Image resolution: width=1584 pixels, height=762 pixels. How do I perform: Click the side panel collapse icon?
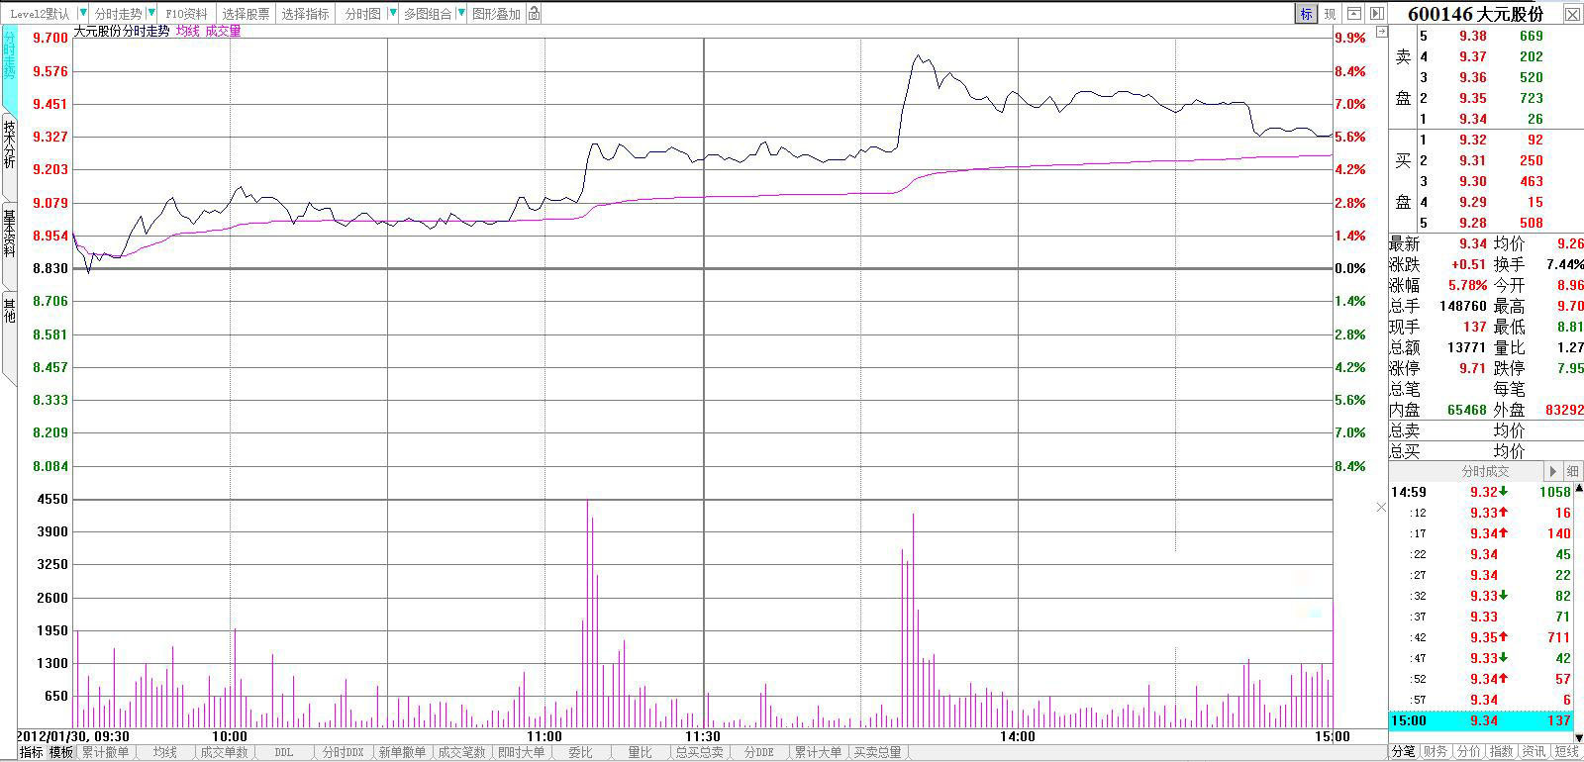(1376, 14)
